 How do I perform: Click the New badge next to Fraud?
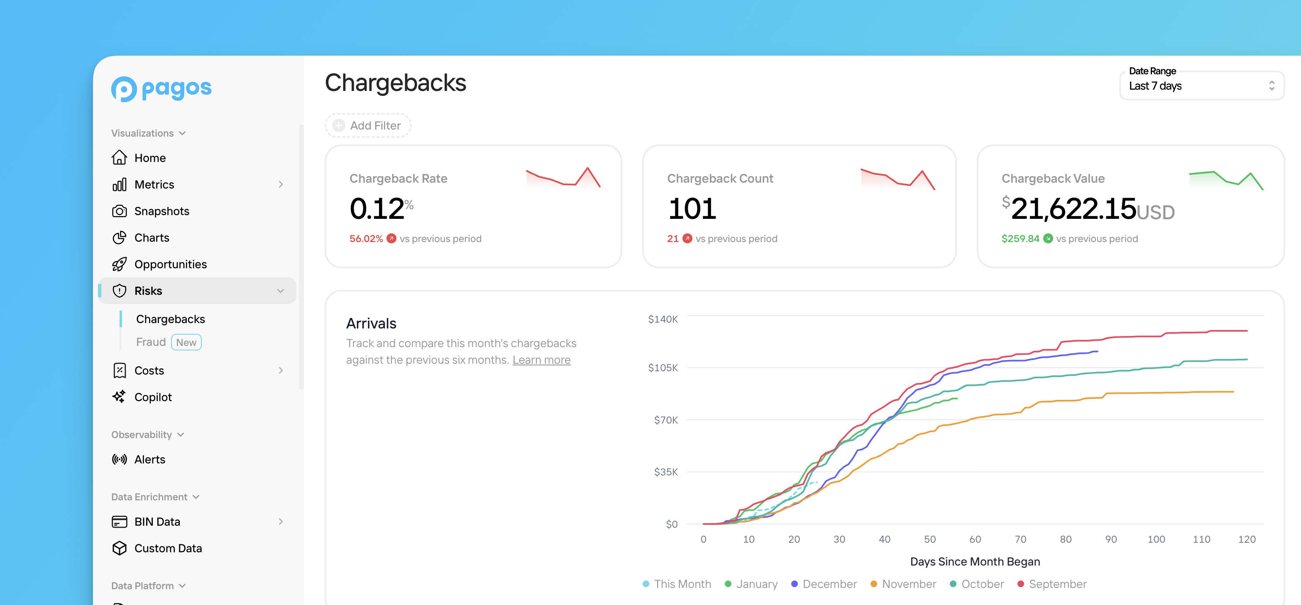coord(186,342)
